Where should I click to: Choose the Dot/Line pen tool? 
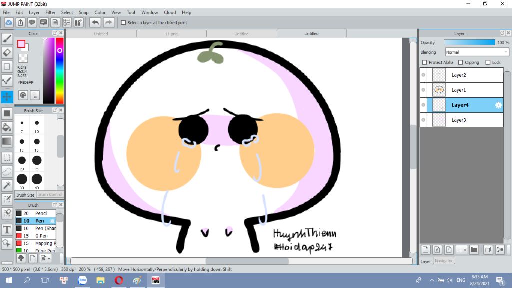[x=7, y=80]
